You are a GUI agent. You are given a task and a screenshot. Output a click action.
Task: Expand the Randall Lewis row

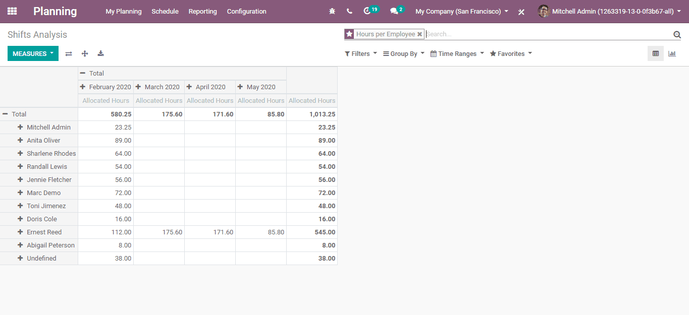[x=39, y=166]
